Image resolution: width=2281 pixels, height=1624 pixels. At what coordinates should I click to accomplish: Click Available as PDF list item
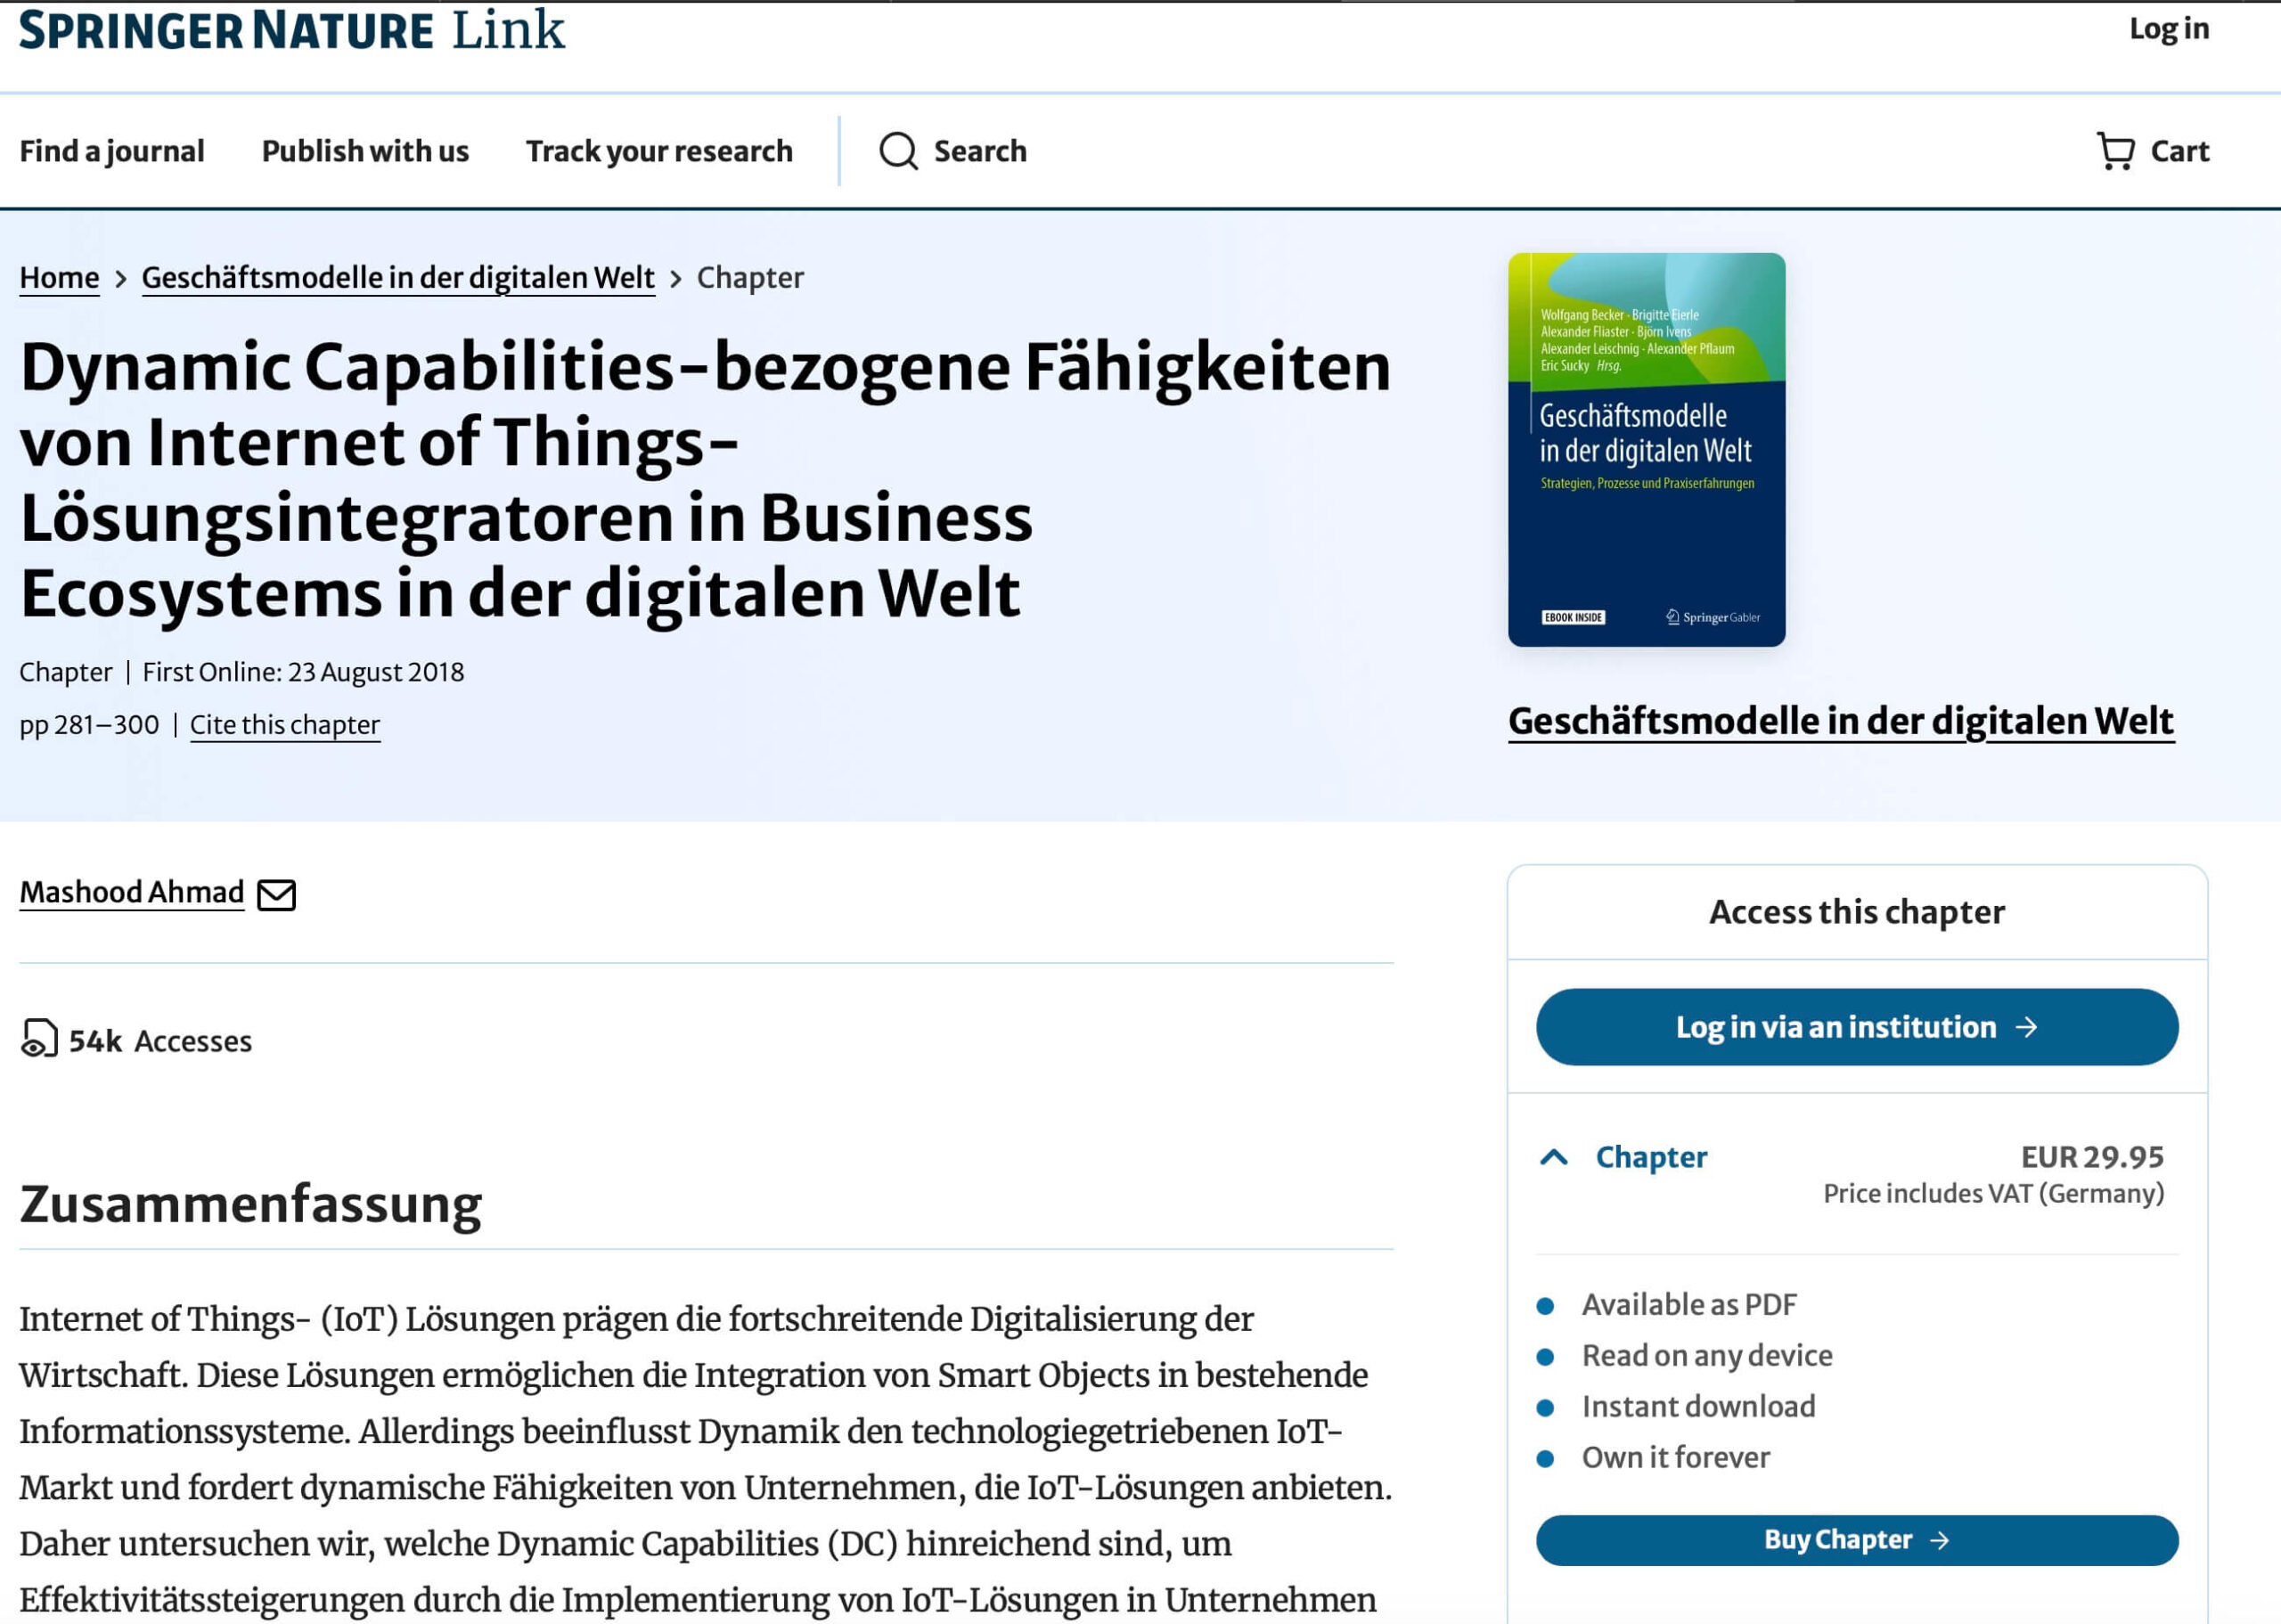pyautogui.click(x=1689, y=1304)
